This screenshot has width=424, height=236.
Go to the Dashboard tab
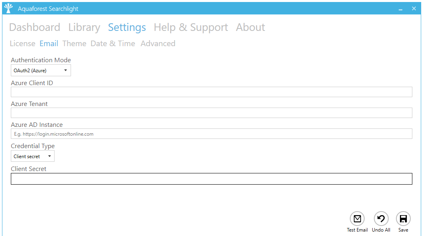pos(34,27)
